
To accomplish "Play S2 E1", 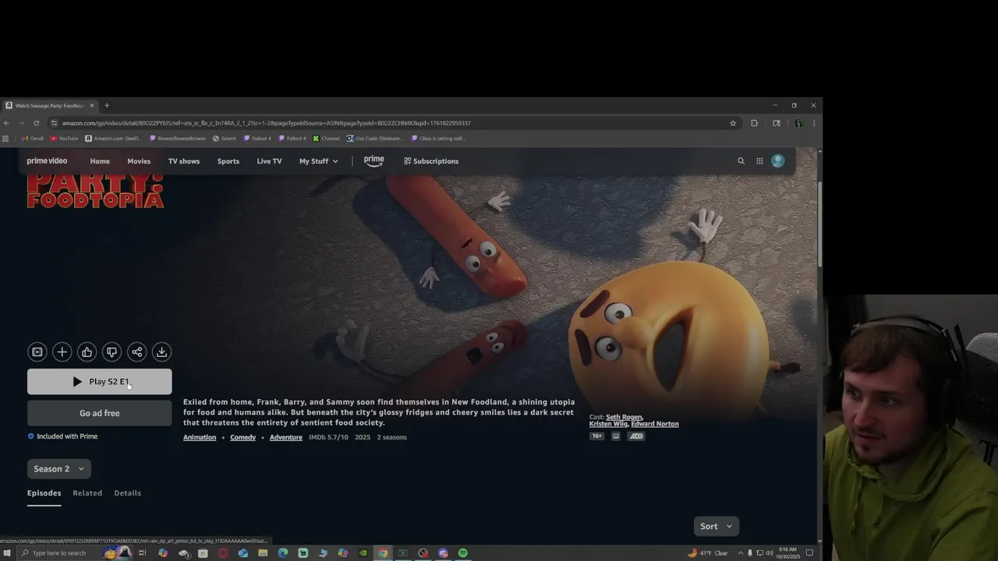I will point(100,382).
